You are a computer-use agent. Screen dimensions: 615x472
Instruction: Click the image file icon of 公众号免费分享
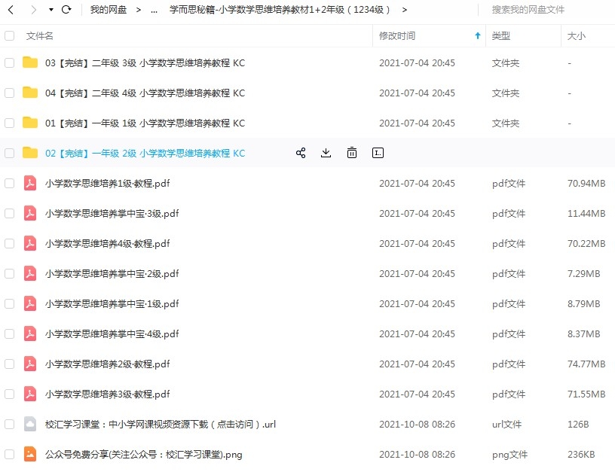(x=30, y=454)
